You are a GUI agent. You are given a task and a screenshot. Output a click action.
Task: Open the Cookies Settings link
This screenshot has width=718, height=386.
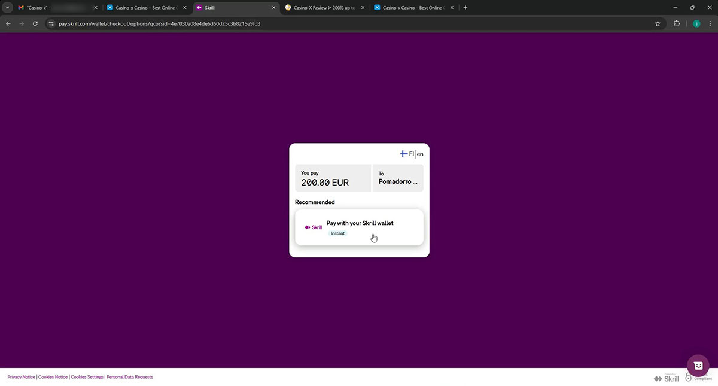pos(87,377)
